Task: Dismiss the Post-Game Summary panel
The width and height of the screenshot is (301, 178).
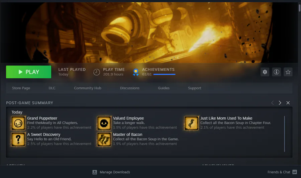Action: tap(288, 103)
